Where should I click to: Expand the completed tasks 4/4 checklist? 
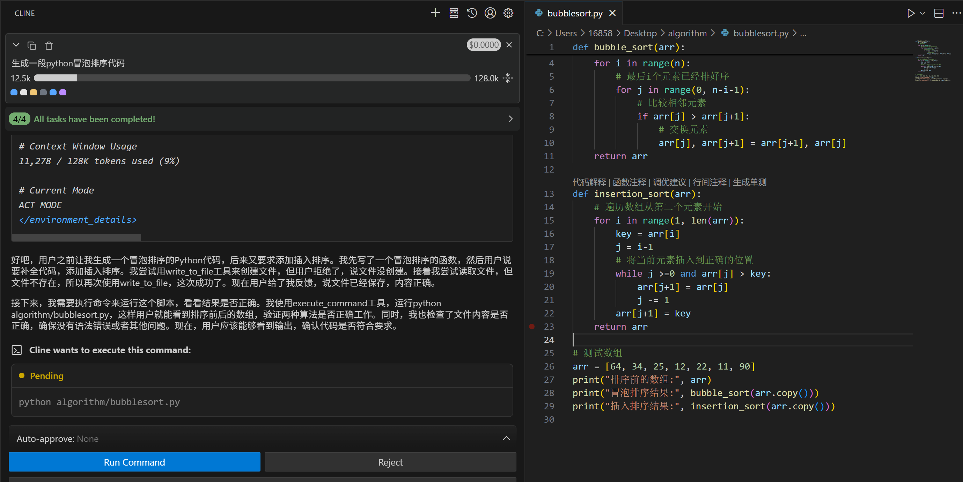tap(510, 119)
